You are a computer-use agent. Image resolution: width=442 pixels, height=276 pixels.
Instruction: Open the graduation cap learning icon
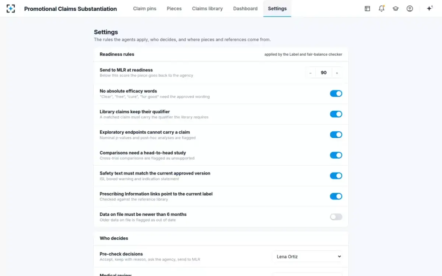click(396, 8)
